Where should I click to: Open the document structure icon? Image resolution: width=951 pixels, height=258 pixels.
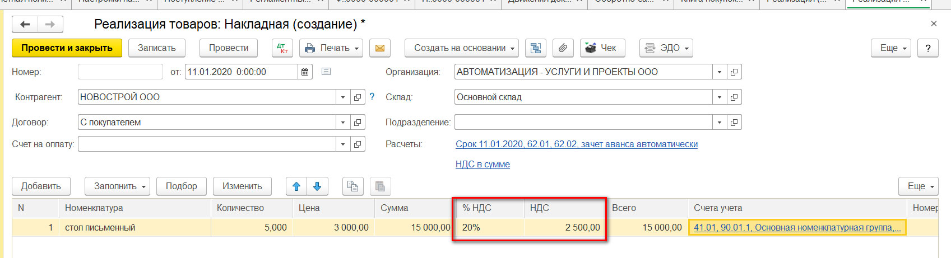click(536, 48)
